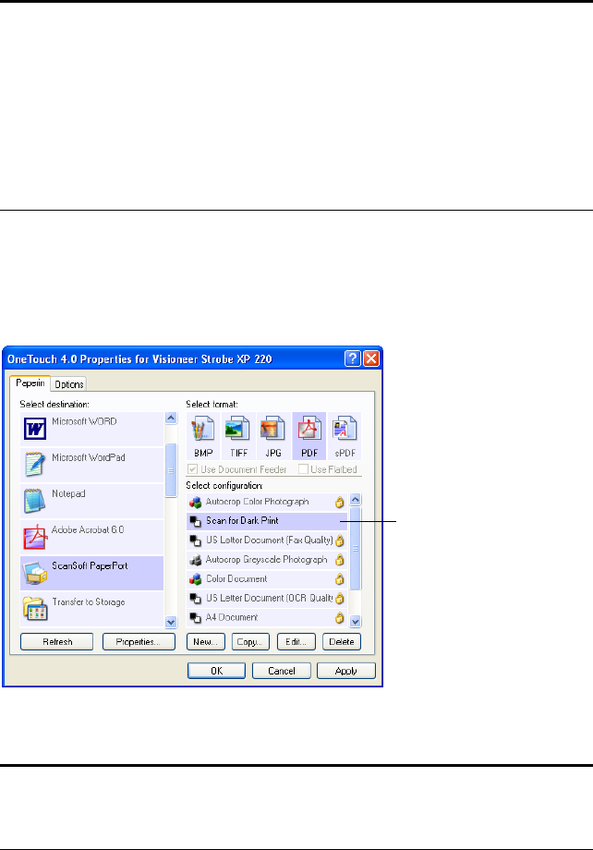Pick the JPG format icon
This screenshot has width=593, height=850.
pyautogui.click(x=273, y=429)
